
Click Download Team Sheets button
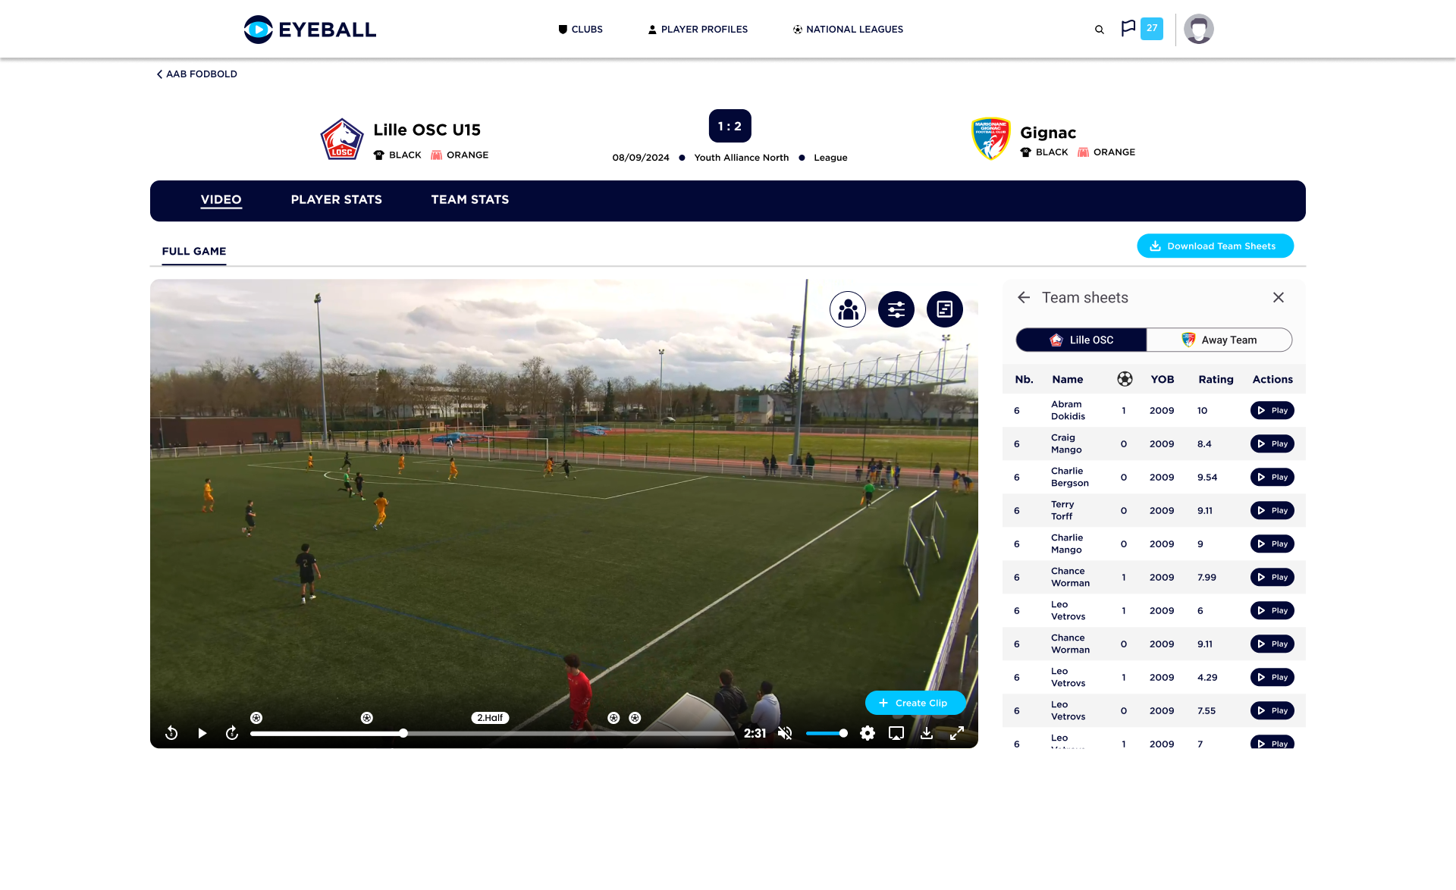click(x=1215, y=246)
